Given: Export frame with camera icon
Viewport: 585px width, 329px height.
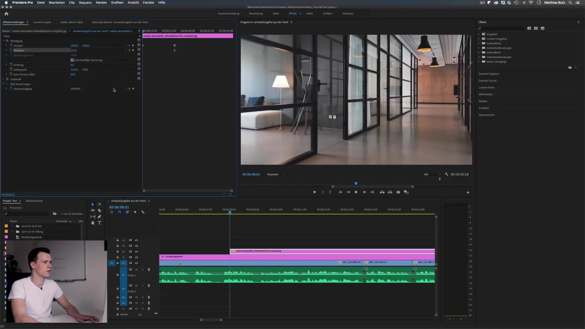Looking at the screenshot, I should coord(398,192).
